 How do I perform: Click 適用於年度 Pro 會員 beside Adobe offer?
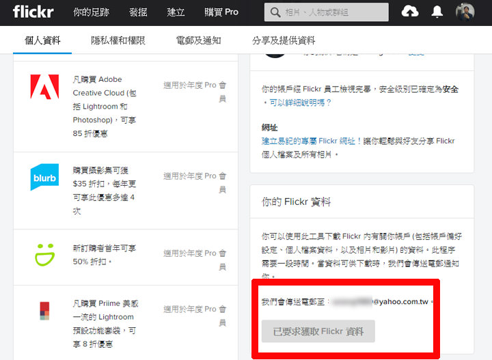[x=195, y=92]
